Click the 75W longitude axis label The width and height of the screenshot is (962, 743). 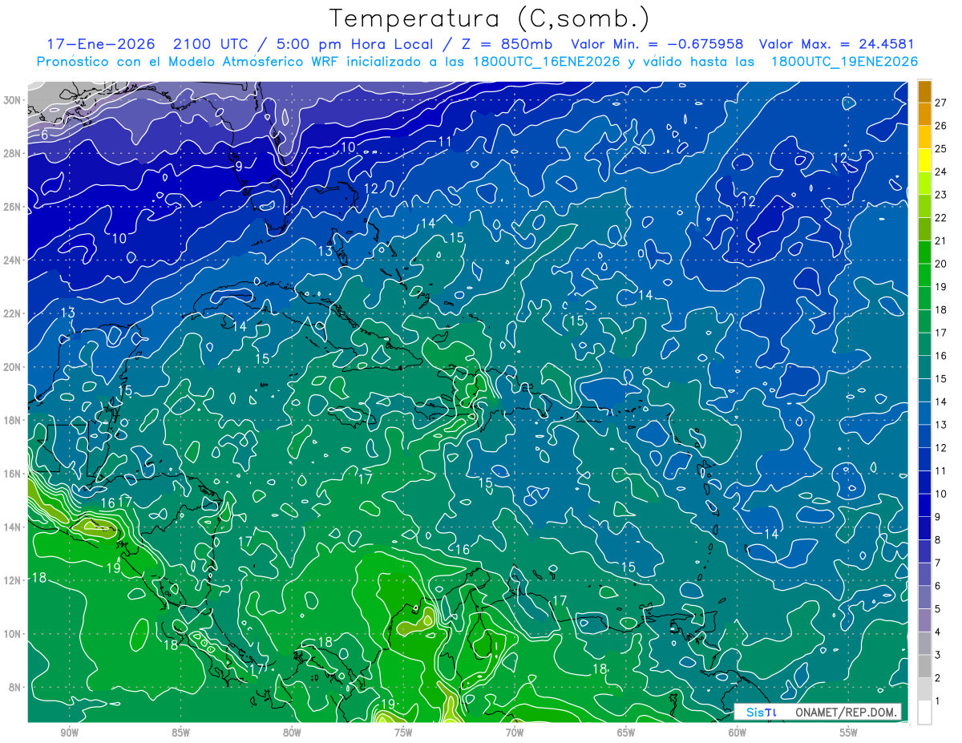[x=403, y=733]
